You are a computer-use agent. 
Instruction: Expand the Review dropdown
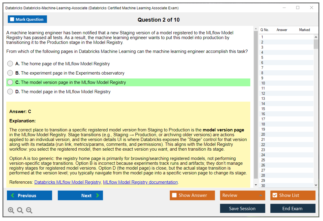coord(261,195)
